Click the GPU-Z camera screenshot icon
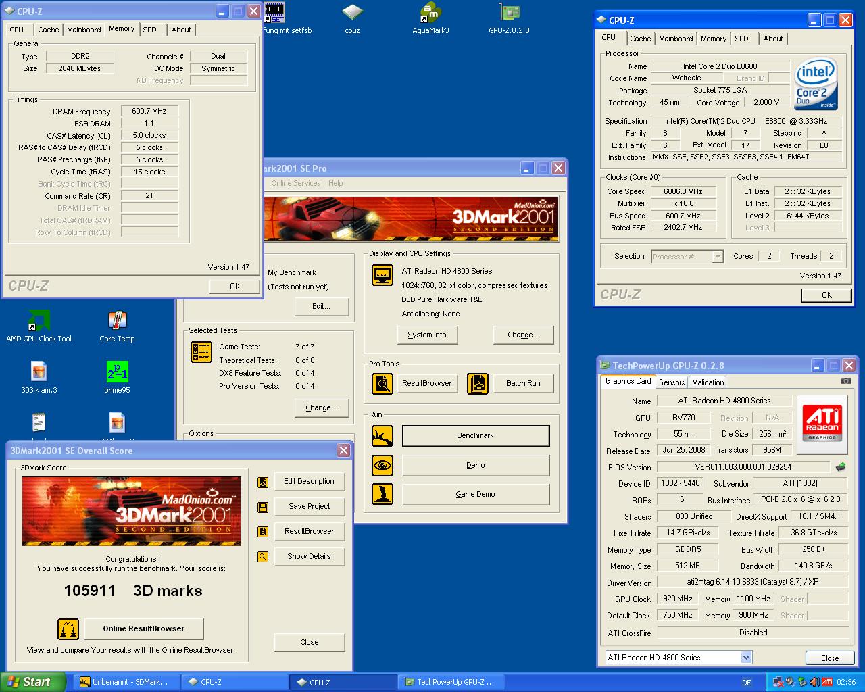Viewport: 865px width, 692px height. [845, 381]
